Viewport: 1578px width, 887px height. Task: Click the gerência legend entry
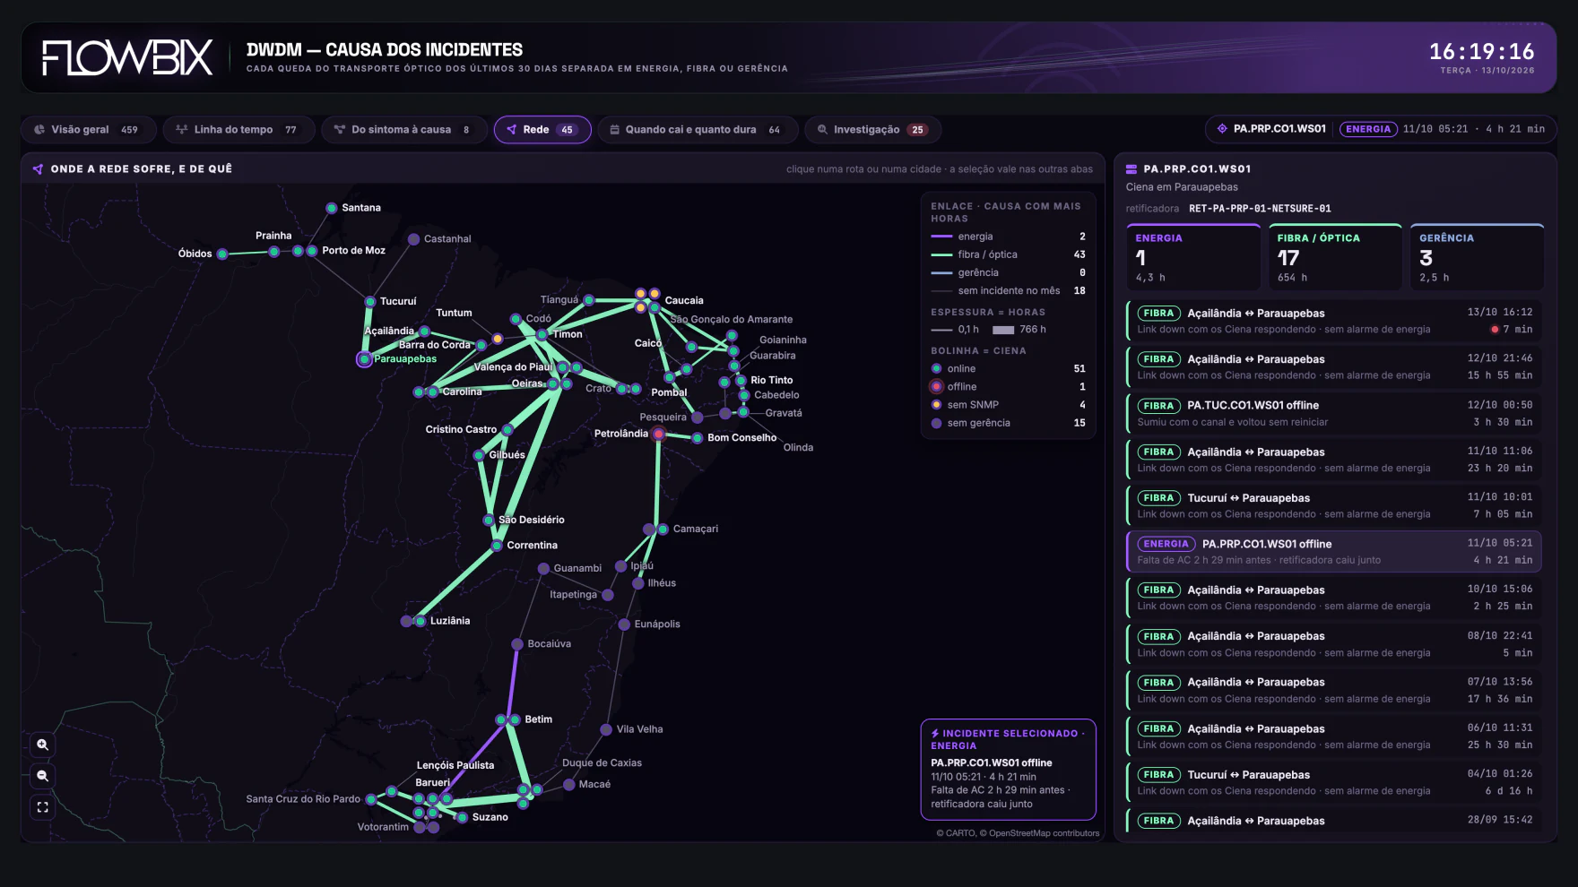point(1008,272)
